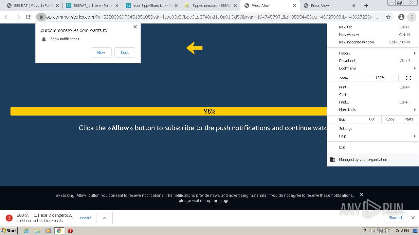419x235 pixels.
Task: Open Settings from Chrome menu
Action: (373, 129)
